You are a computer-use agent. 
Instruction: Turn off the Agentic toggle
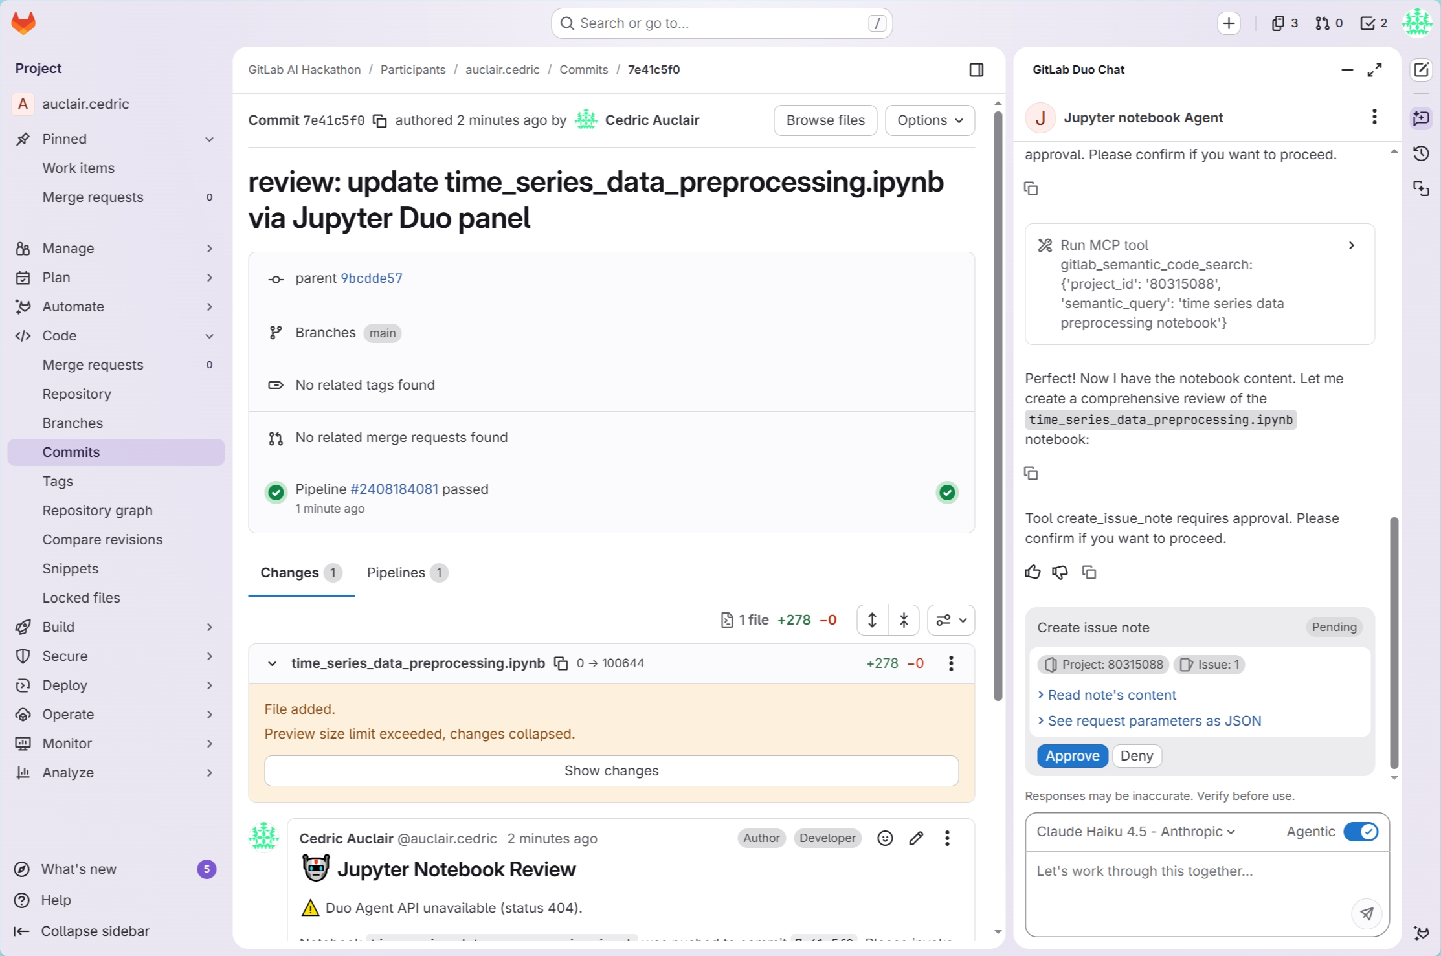click(1360, 832)
